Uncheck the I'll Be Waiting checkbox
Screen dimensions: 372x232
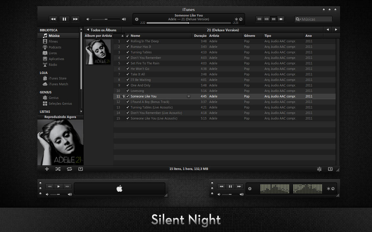point(128,80)
